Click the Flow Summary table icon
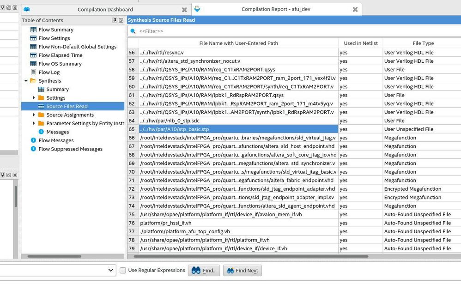Viewport: 461px width, 284px height. [x=34, y=30]
